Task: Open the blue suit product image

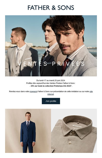Action: (x=28, y=131)
